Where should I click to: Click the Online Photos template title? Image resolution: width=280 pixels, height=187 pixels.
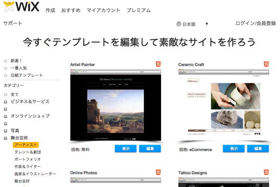pos(83,173)
